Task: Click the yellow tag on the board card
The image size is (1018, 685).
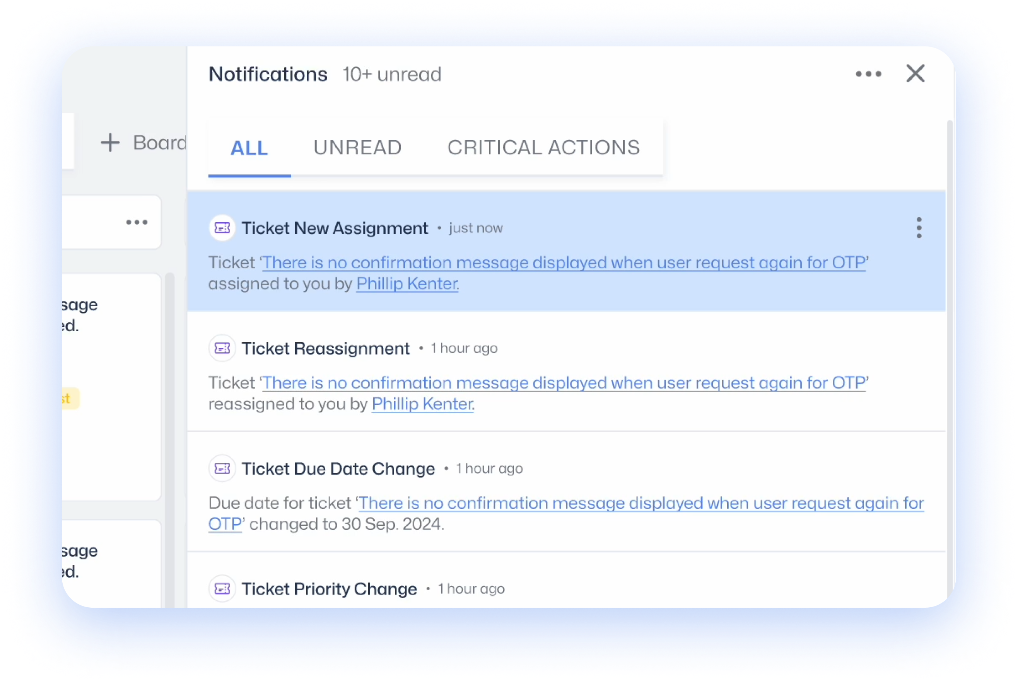Action: 70,399
